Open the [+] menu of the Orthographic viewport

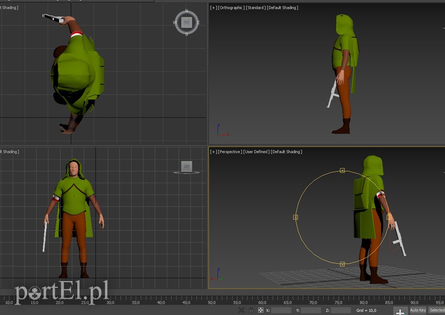[x=213, y=8]
